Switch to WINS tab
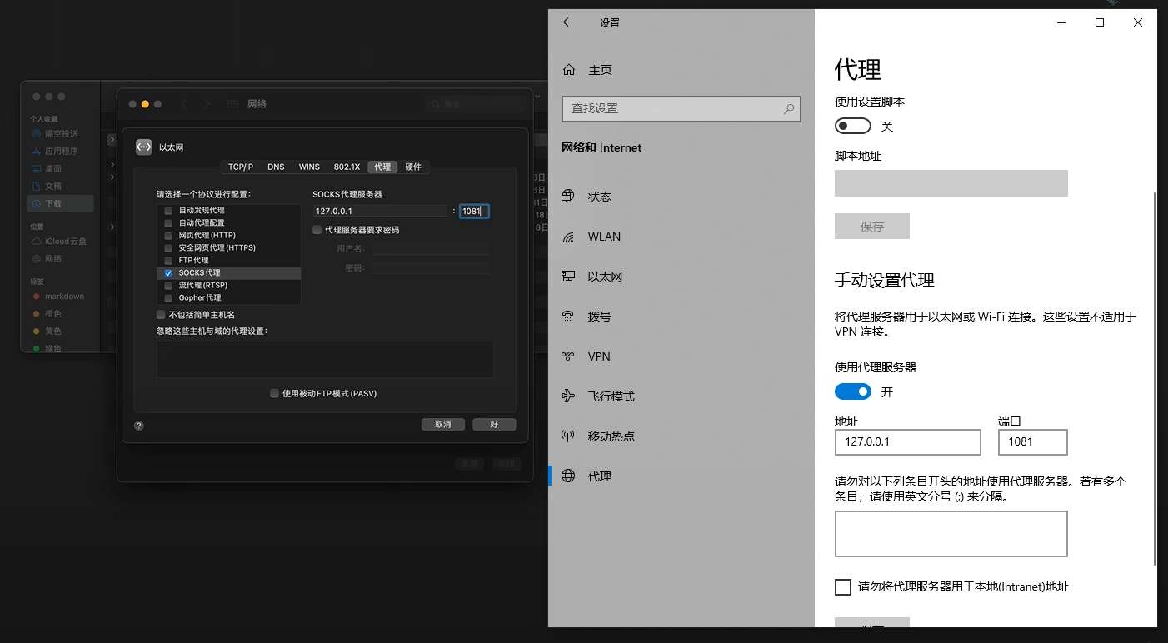This screenshot has height=643, width=1168. 309,167
